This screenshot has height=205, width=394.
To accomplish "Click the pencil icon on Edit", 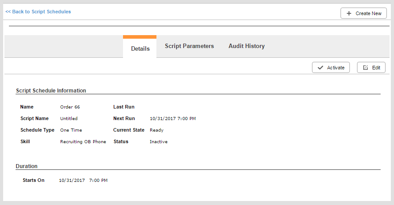I will pos(365,68).
